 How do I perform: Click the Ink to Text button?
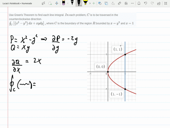click(x=113, y=3)
